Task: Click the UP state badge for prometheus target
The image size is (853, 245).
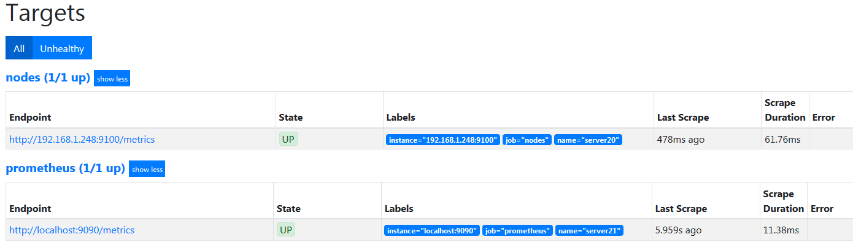Action: [x=286, y=230]
